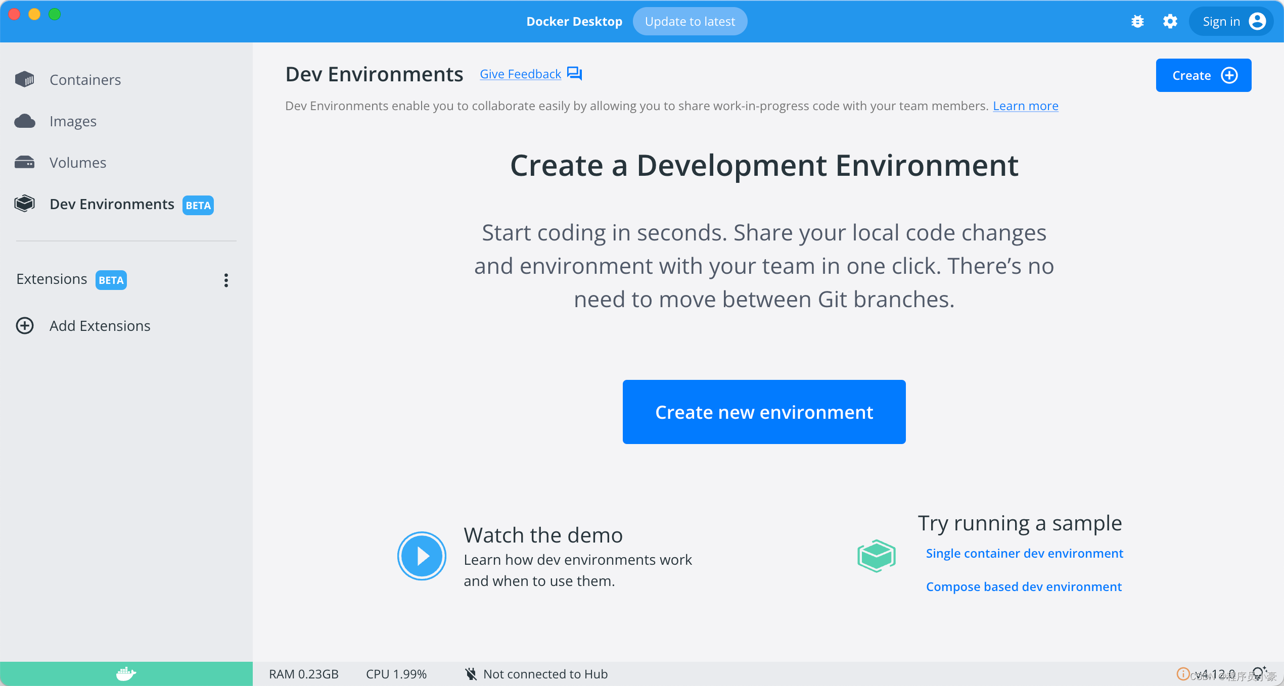This screenshot has height=686, width=1284.
Task: Select the Images sidebar icon
Action: pos(25,121)
